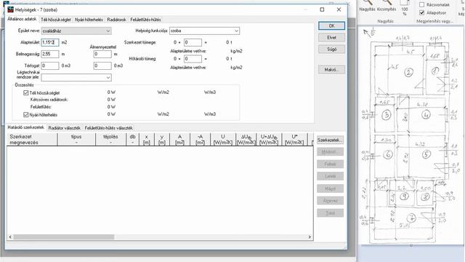Click the left scroll arrow of table
465x262 pixels.
[x=10, y=237]
